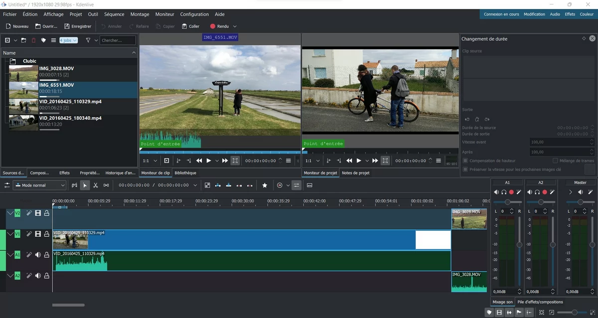Click the Coller button
Screen dimensions: 598x318
[x=191, y=26]
